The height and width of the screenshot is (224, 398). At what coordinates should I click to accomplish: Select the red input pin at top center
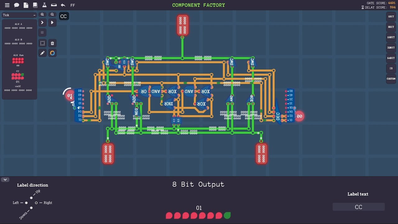(183, 25)
